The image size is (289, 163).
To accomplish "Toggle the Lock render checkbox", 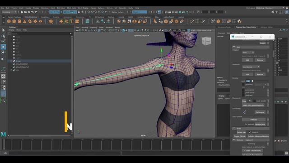I will click(254, 101).
